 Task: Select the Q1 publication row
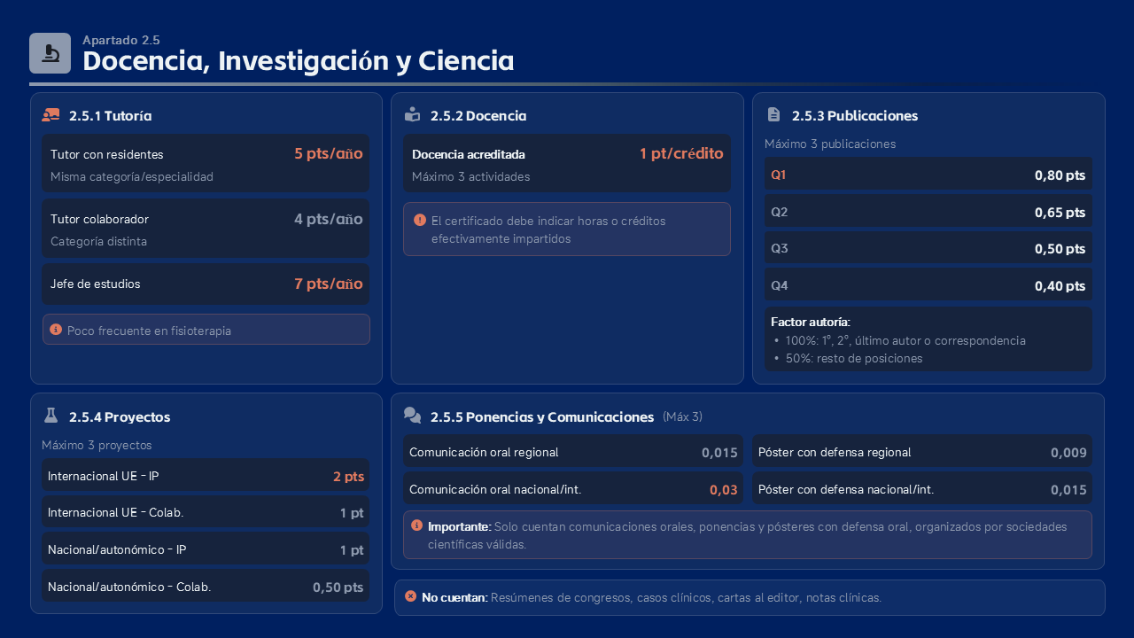[x=928, y=175]
